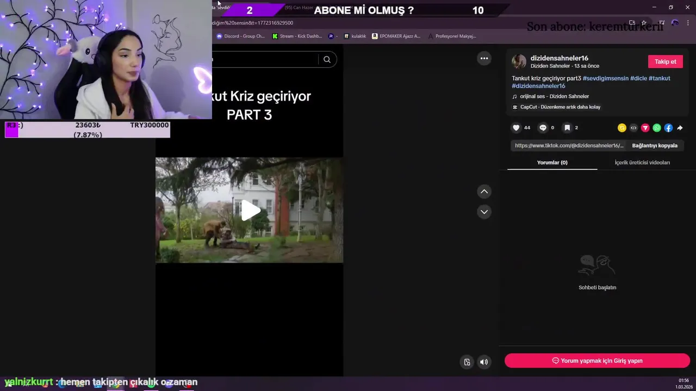Click browser profile avatar icon
Screen dimensions: 696x391
pyautogui.click(x=675, y=23)
